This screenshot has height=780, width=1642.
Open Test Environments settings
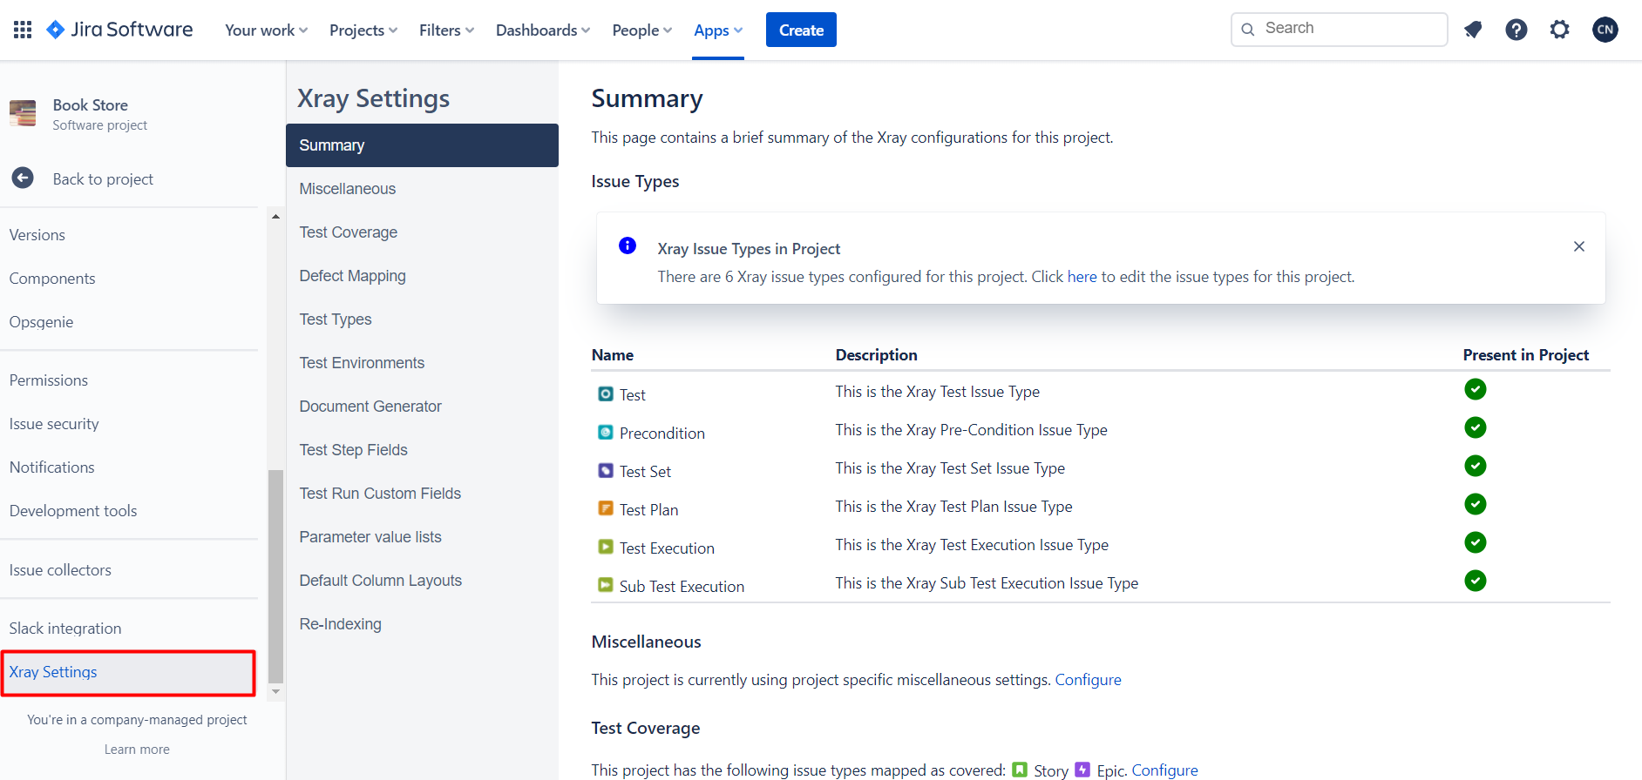[422, 363]
